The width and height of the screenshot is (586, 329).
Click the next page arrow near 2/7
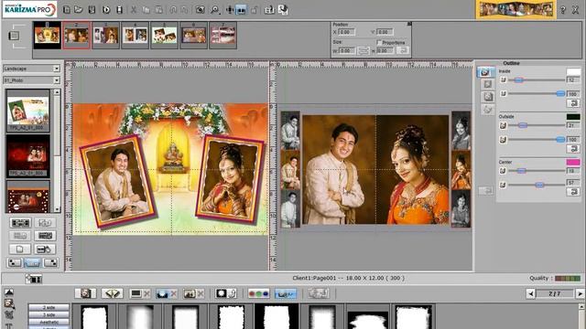pyautogui.click(x=580, y=294)
